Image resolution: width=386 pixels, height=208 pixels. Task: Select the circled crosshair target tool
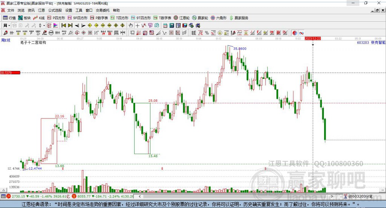(x=77, y=33)
